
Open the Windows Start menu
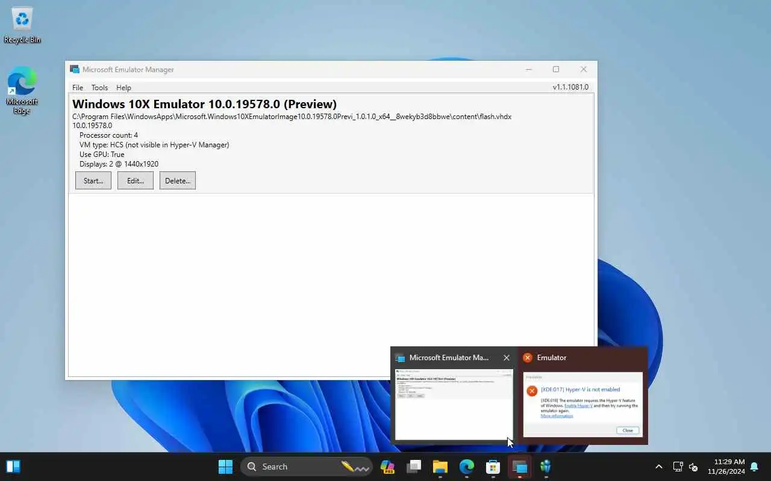[x=225, y=467]
